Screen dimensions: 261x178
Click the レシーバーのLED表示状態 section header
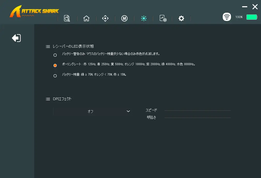[73, 46]
